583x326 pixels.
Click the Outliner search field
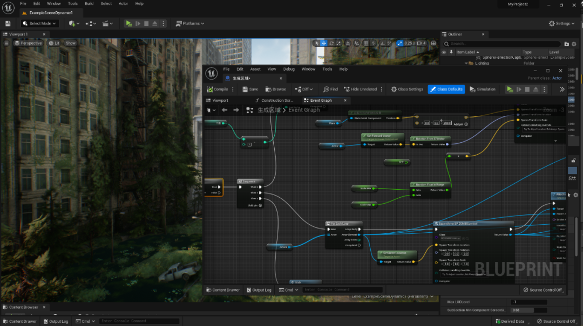[502, 44]
